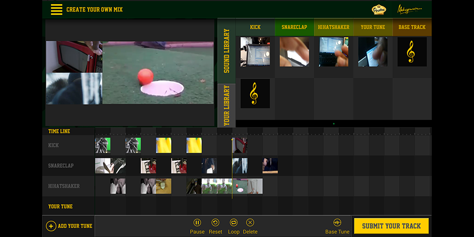Select the Kick tab

pyautogui.click(x=255, y=27)
